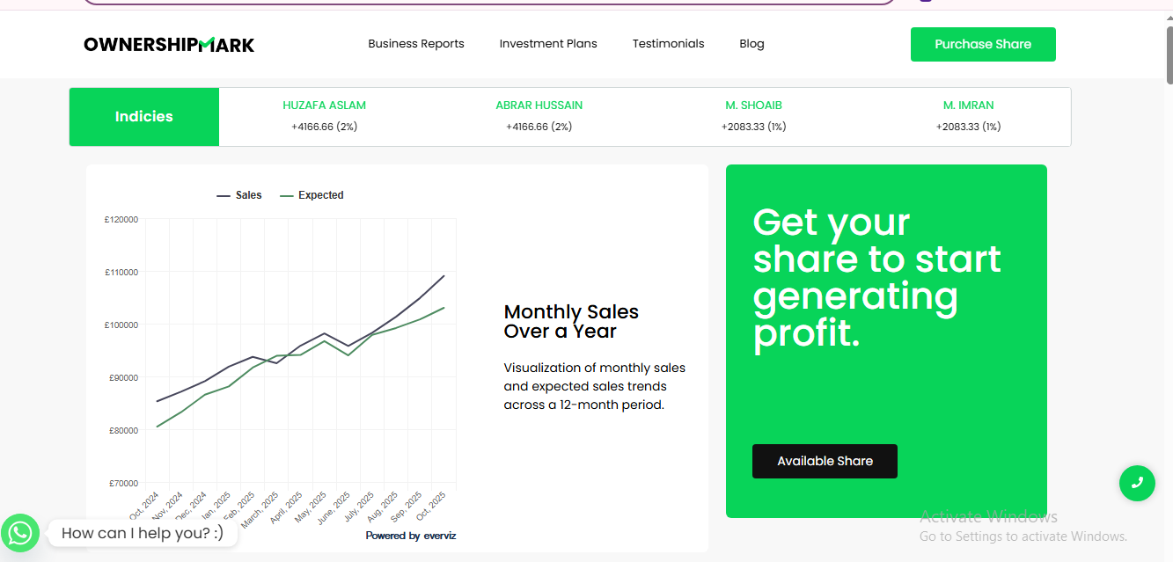
Task: Click the OwnershipMark logo
Action: (169, 44)
